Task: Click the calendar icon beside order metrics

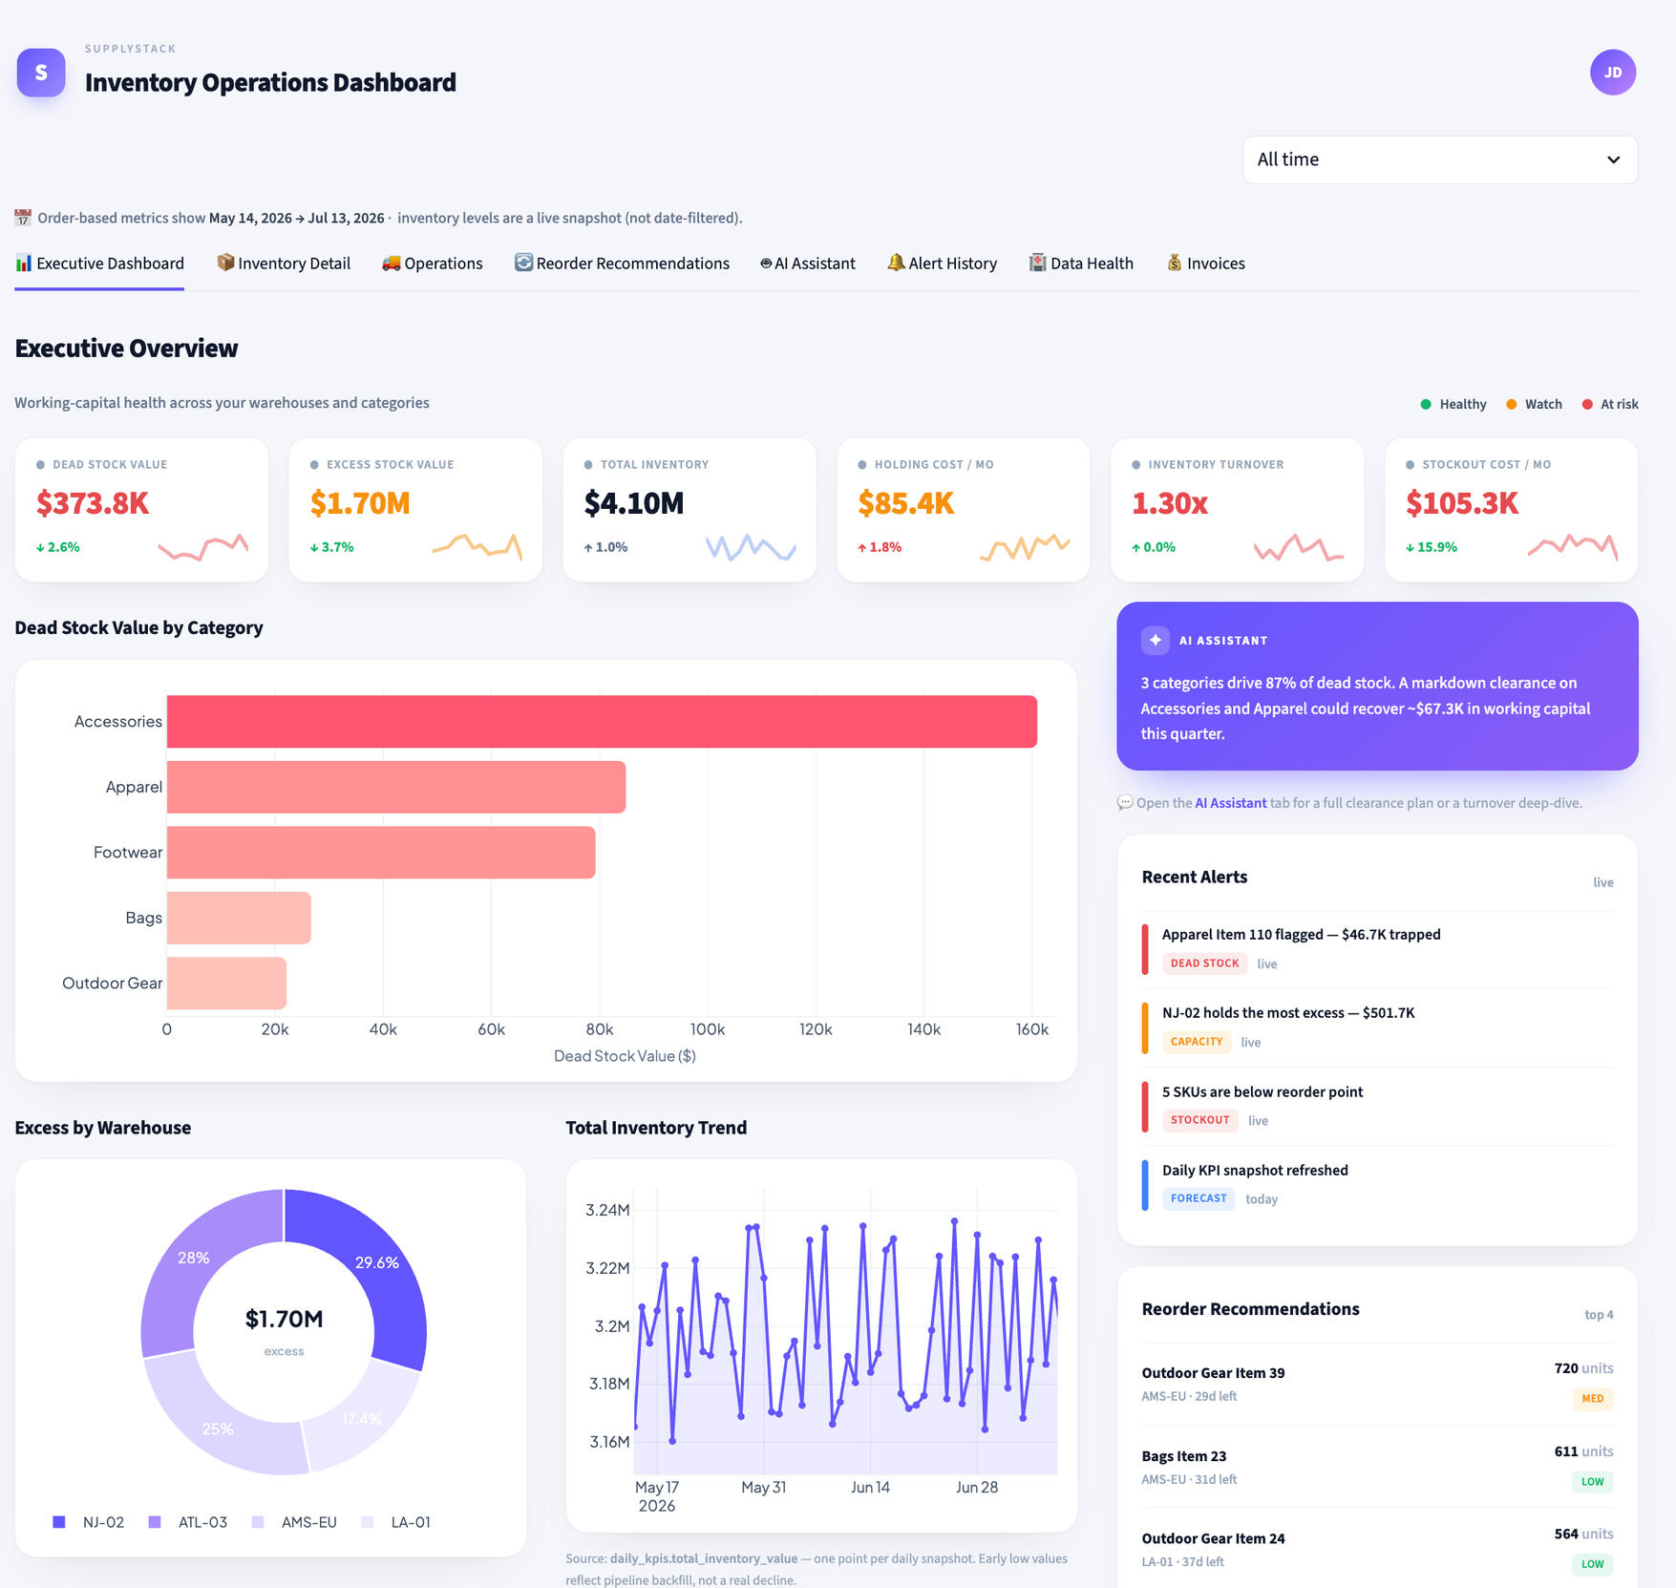Action: [x=23, y=218]
